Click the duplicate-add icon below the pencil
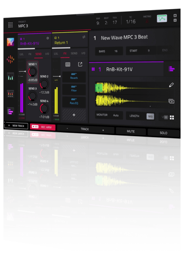This screenshot has width=184, height=277. click(x=171, y=101)
